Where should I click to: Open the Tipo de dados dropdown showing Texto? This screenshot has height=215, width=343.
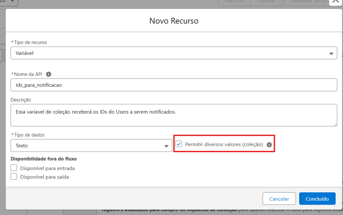tap(91, 146)
